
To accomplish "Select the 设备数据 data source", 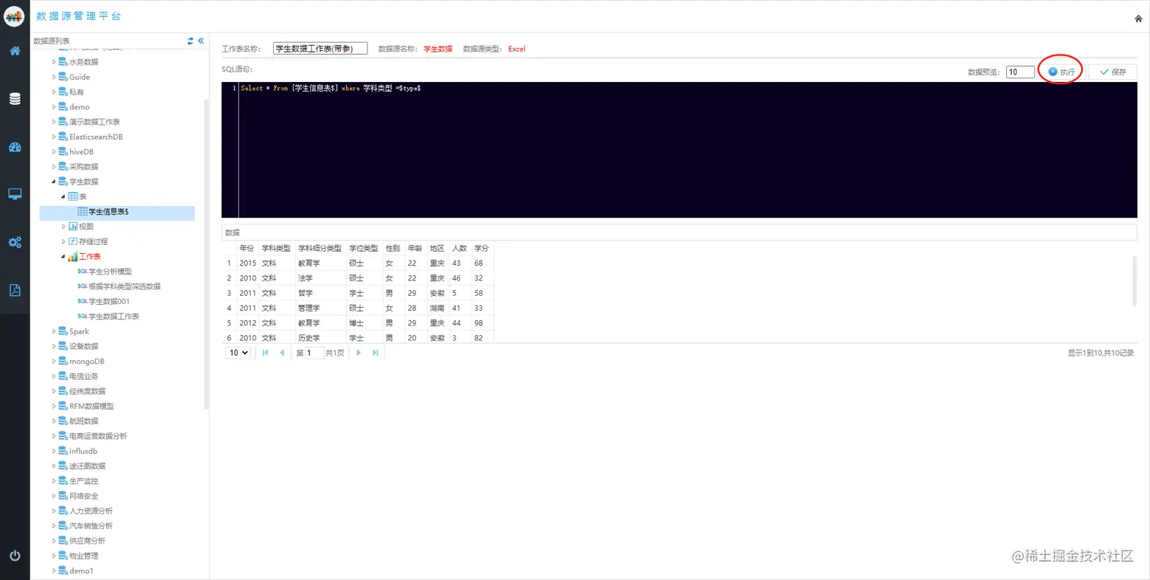I will pos(84,346).
